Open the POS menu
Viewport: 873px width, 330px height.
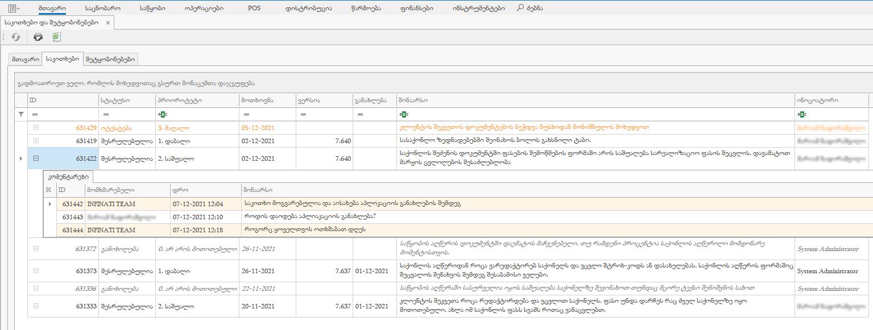click(x=254, y=9)
